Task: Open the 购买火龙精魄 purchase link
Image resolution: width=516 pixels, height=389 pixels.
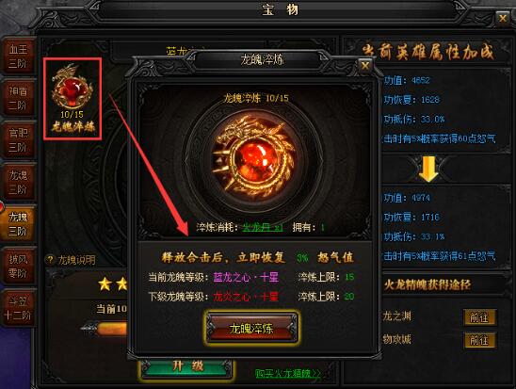Action: 287,374
